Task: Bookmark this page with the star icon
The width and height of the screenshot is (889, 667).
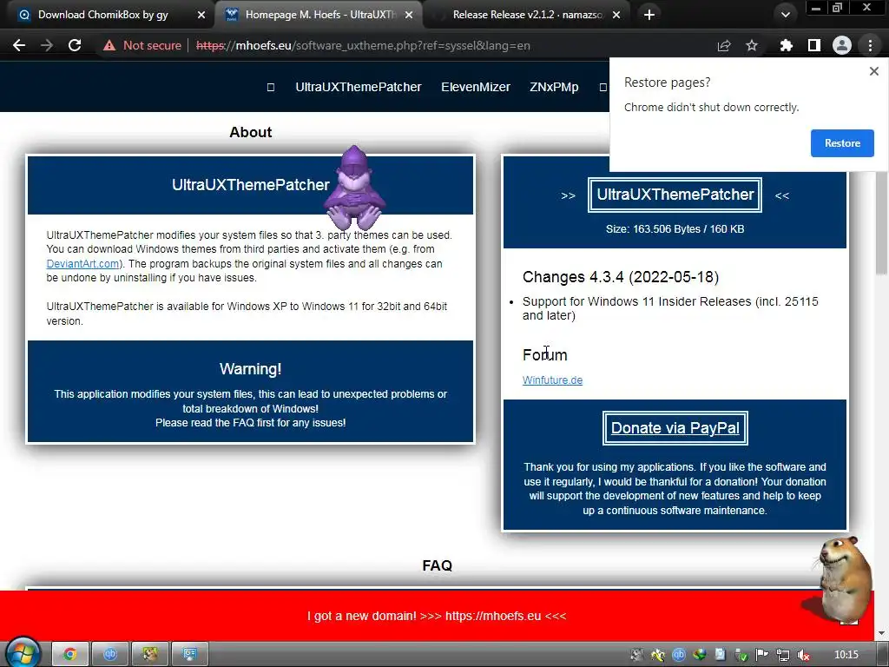Action: click(x=752, y=45)
